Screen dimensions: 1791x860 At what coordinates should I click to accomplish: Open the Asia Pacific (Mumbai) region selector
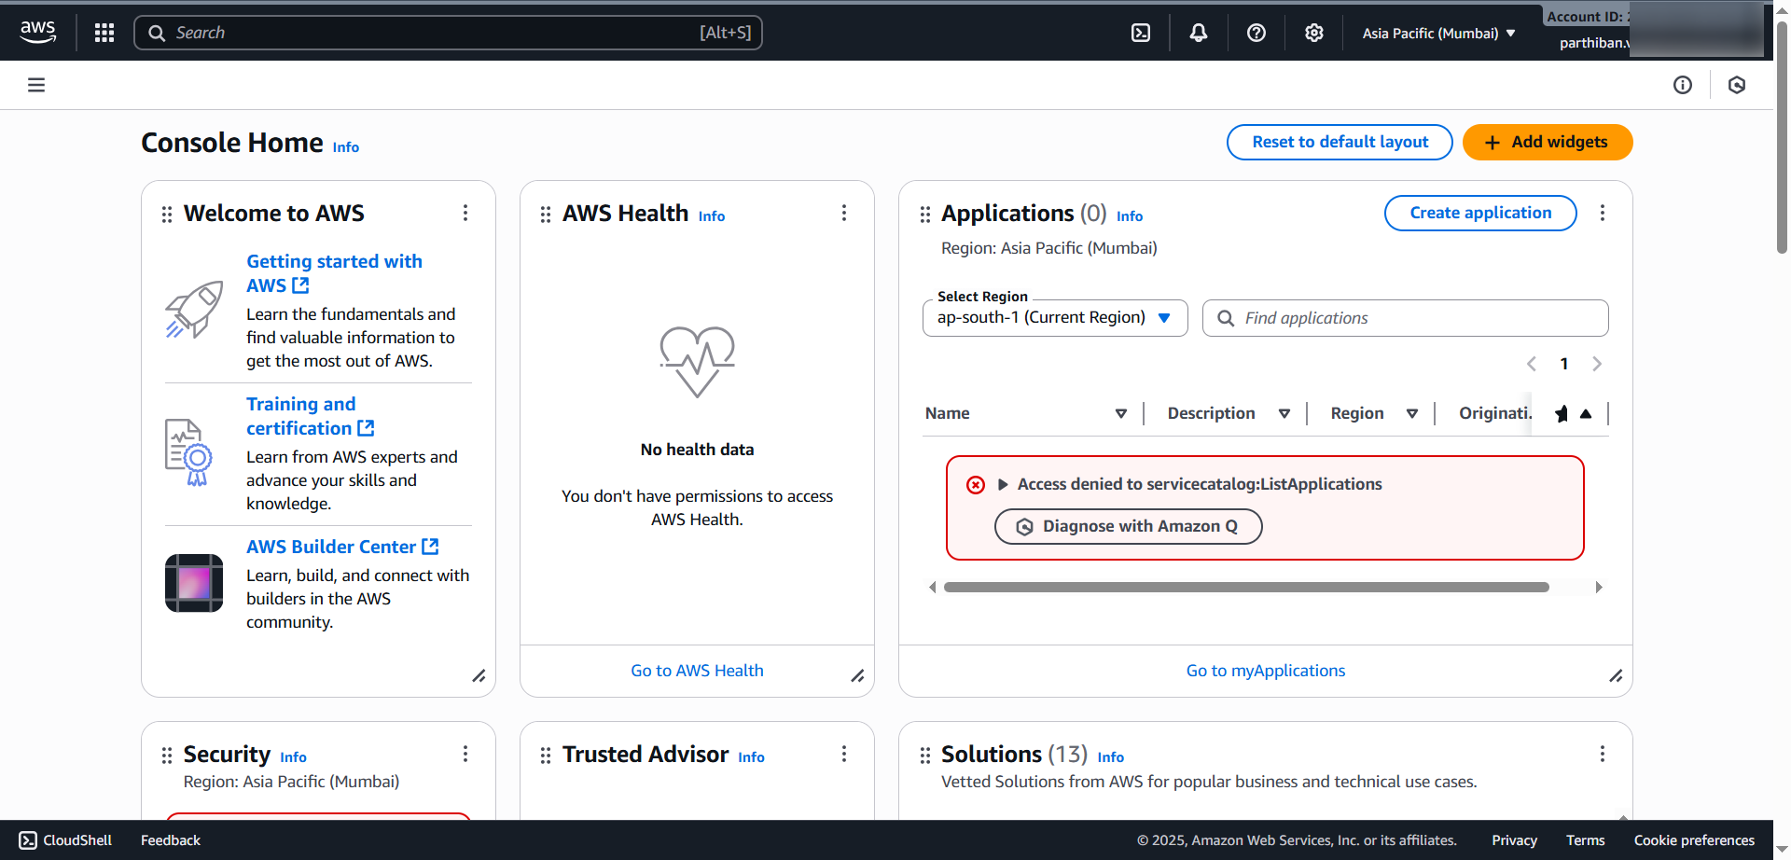pos(1437,33)
